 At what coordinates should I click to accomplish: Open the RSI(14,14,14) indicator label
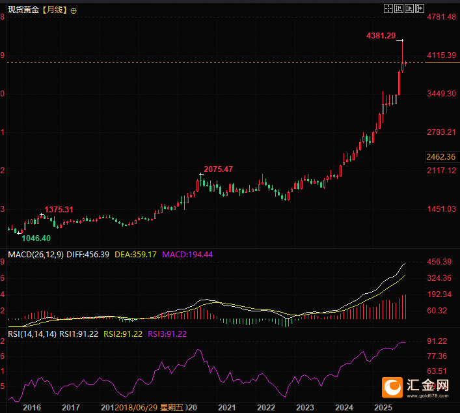click(x=29, y=334)
